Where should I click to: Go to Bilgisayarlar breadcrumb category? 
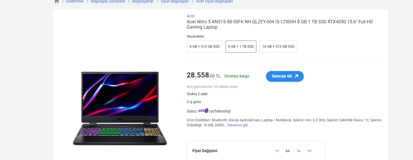[x=143, y=1]
